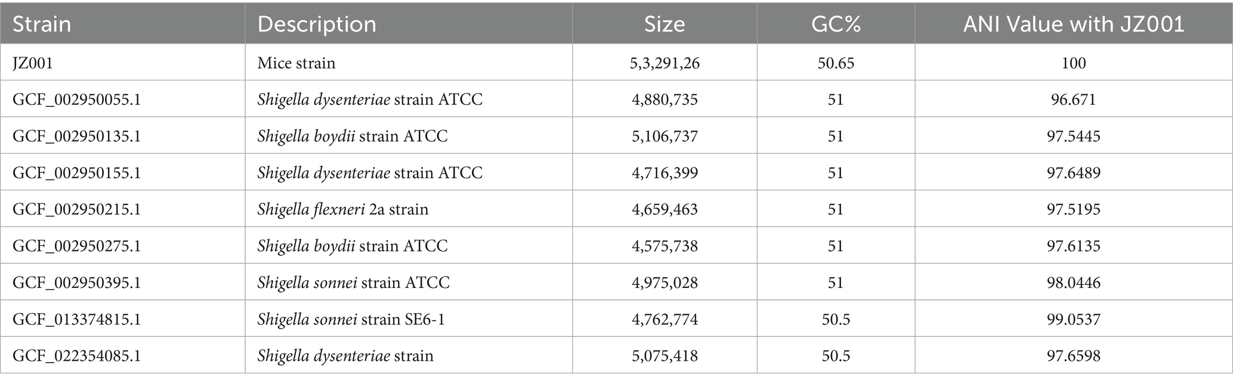Click the size value 5,3,291,26

pos(665,63)
